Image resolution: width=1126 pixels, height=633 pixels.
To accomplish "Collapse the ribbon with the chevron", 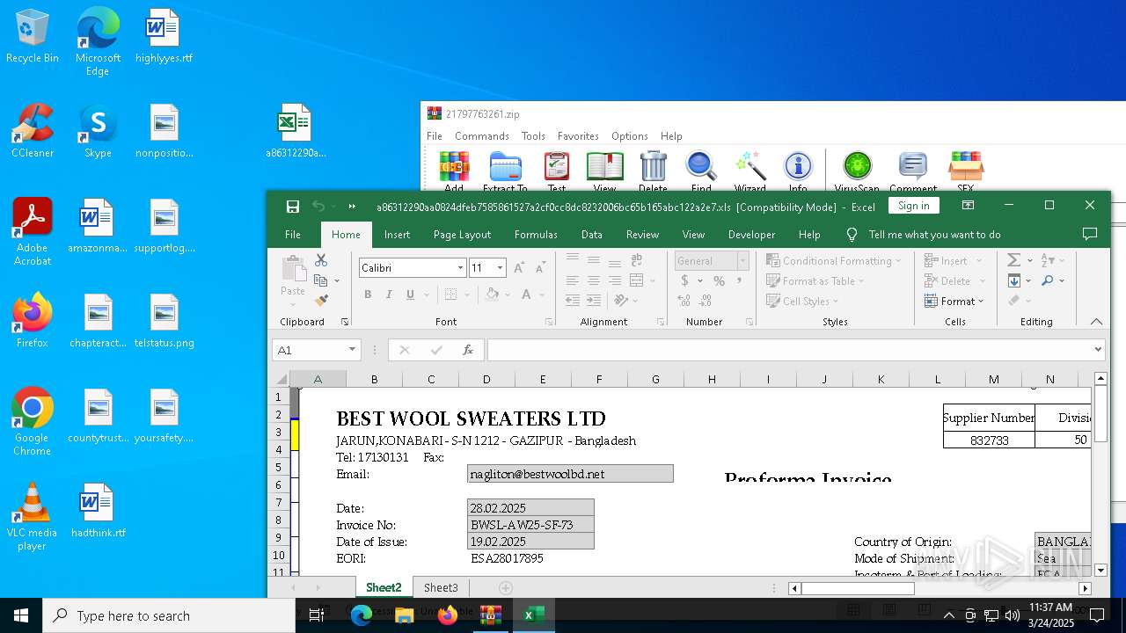I will pos(1096,322).
